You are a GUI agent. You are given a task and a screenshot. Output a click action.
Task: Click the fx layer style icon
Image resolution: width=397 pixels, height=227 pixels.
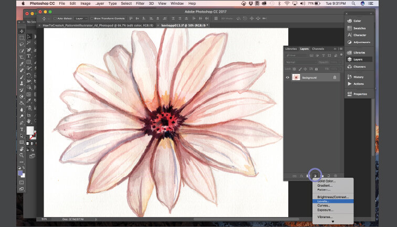(301, 175)
